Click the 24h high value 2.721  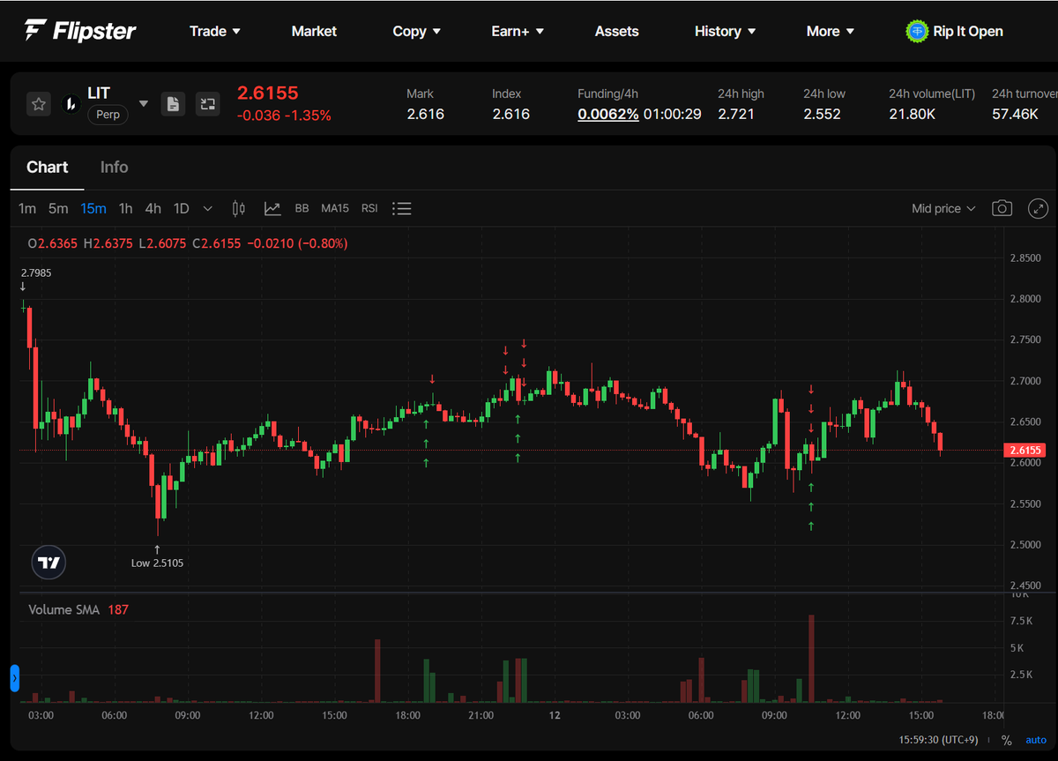point(736,114)
